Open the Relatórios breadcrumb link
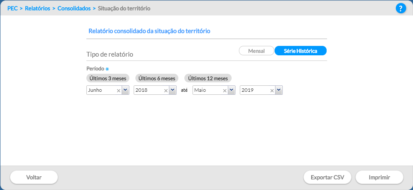The image size is (413, 190). (x=37, y=9)
